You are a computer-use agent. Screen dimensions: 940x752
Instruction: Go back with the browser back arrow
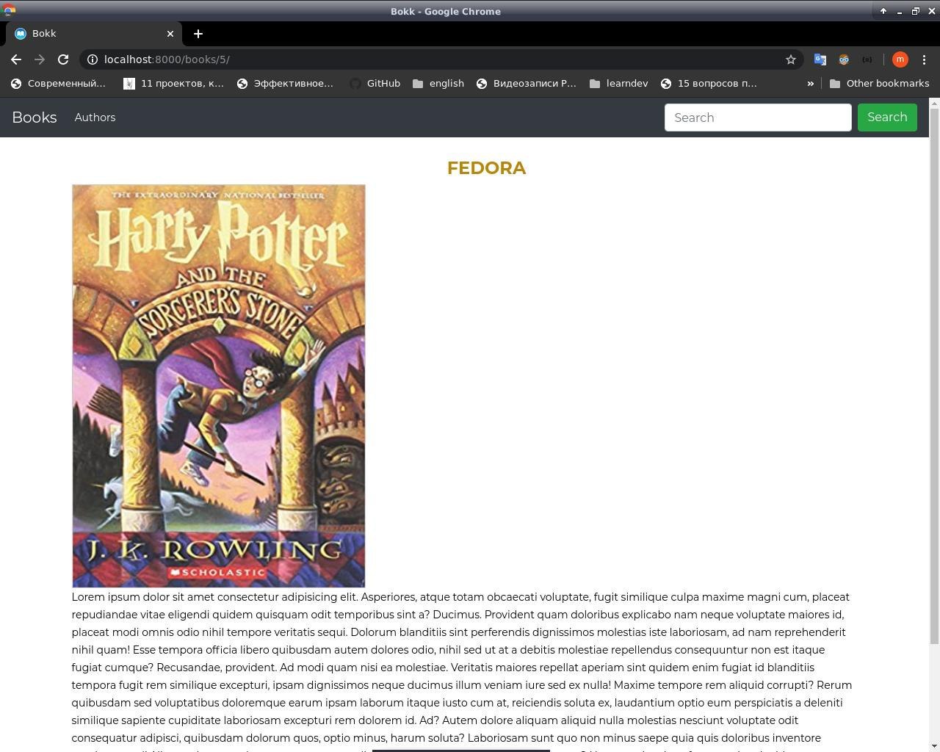[16, 59]
